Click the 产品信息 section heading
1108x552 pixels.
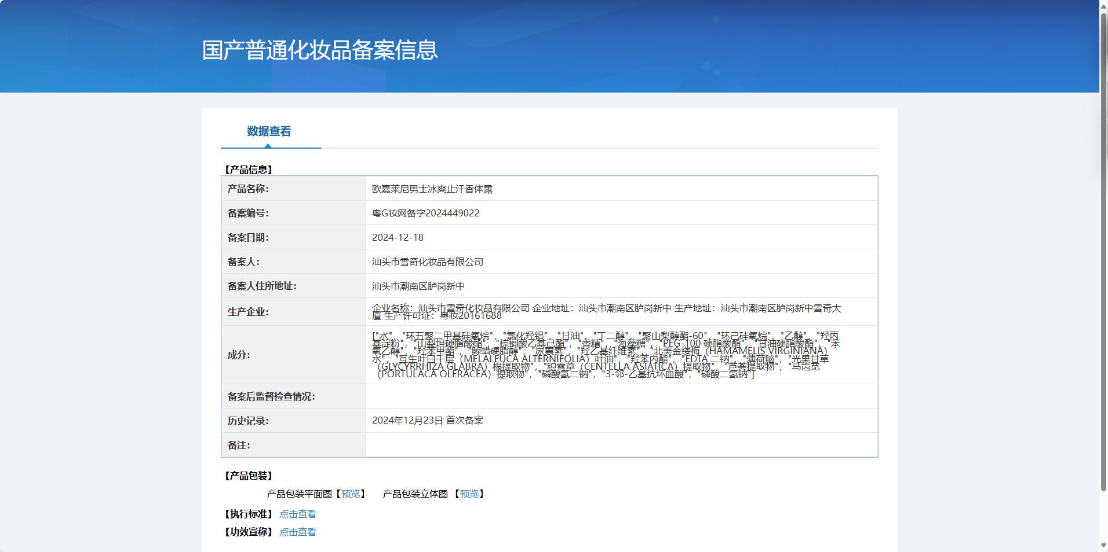pos(249,170)
